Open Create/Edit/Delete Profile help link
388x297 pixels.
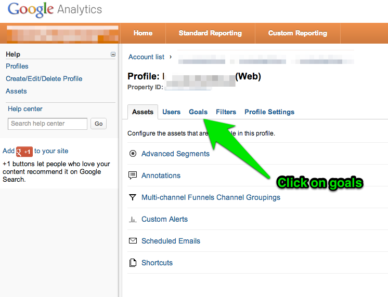tap(44, 79)
